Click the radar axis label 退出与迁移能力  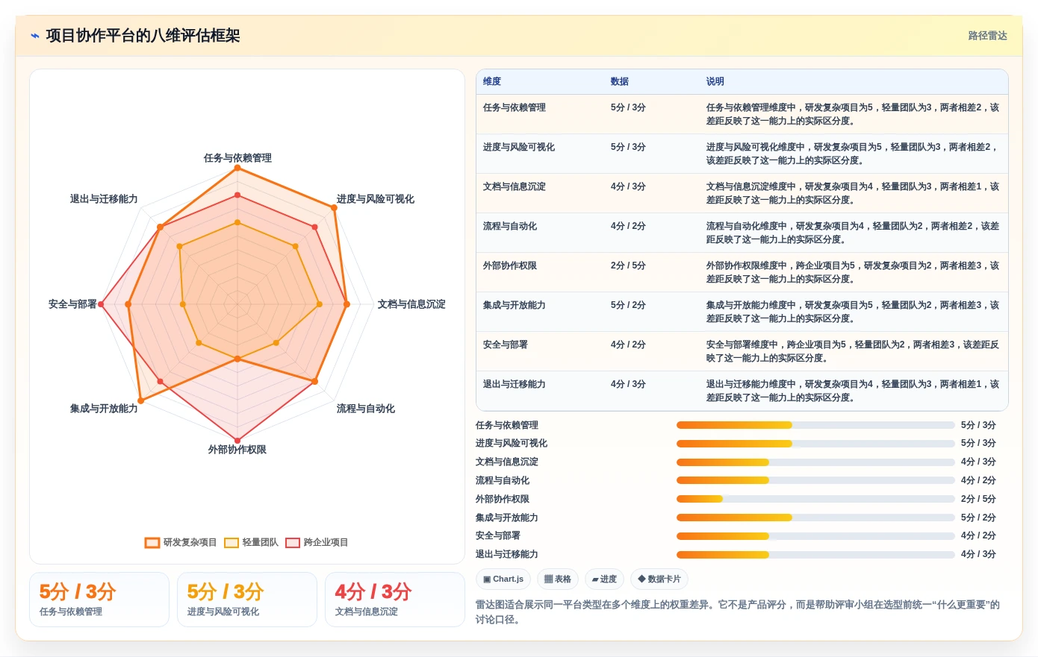(104, 199)
